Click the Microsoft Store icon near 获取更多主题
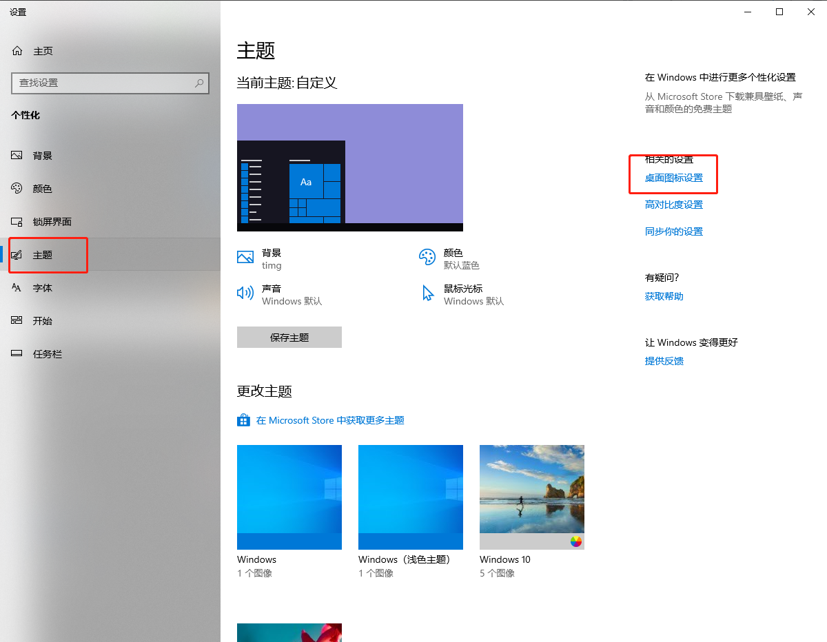The height and width of the screenshot is (642, 827). pos(243,420)
